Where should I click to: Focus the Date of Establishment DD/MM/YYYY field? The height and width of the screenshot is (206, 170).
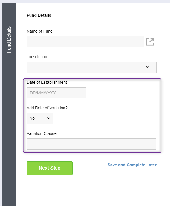[x=56, y=93]
